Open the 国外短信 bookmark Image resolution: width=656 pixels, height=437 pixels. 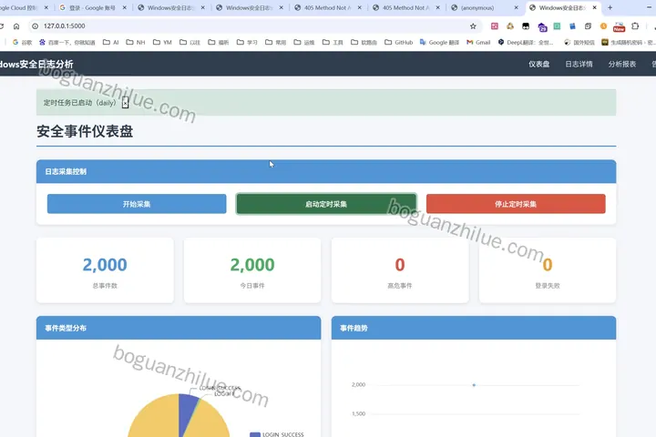[579, 42]
